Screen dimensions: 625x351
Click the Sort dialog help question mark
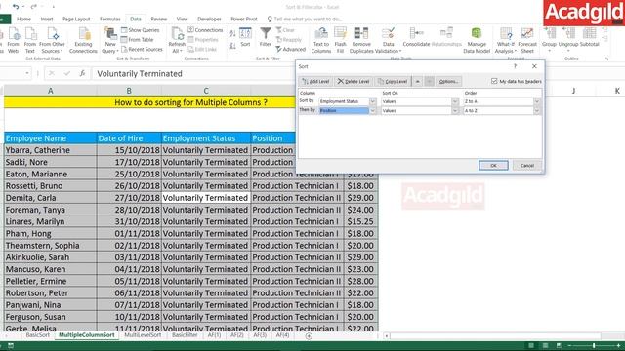pos(515,66)
